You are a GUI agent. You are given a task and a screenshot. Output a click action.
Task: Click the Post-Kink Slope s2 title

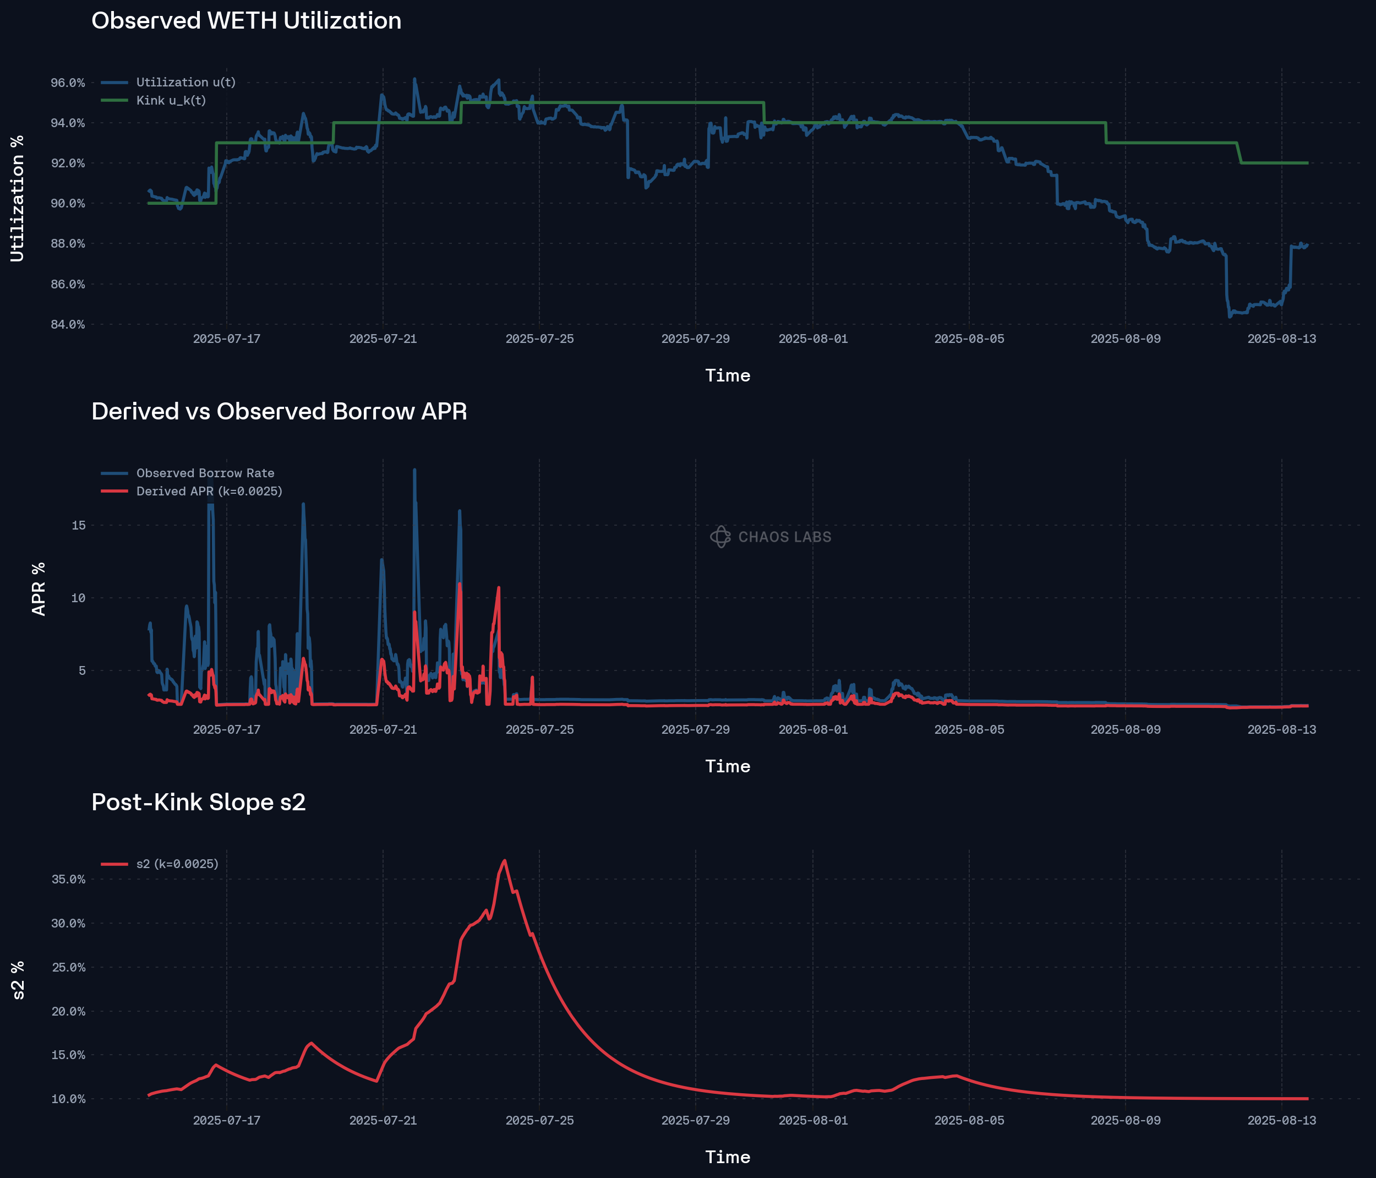click(198, 802)
